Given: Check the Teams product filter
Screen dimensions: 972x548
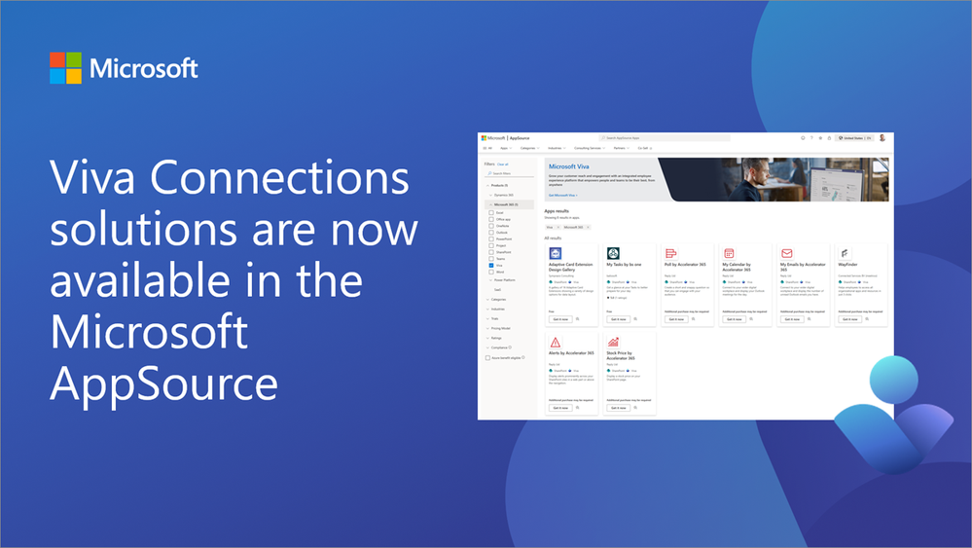Looking at the screenshot, I should tap(491, 259).
